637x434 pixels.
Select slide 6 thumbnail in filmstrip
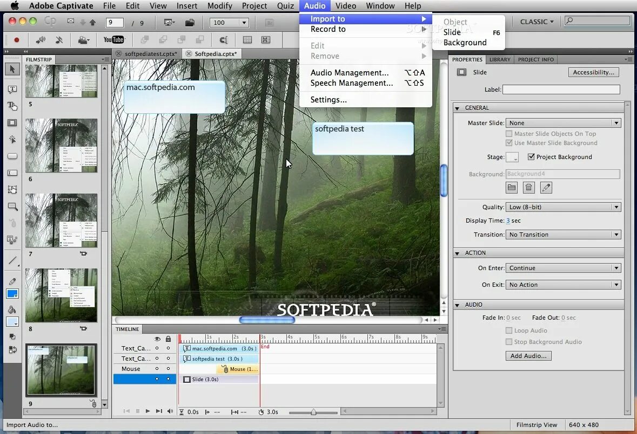pos(62,146)
